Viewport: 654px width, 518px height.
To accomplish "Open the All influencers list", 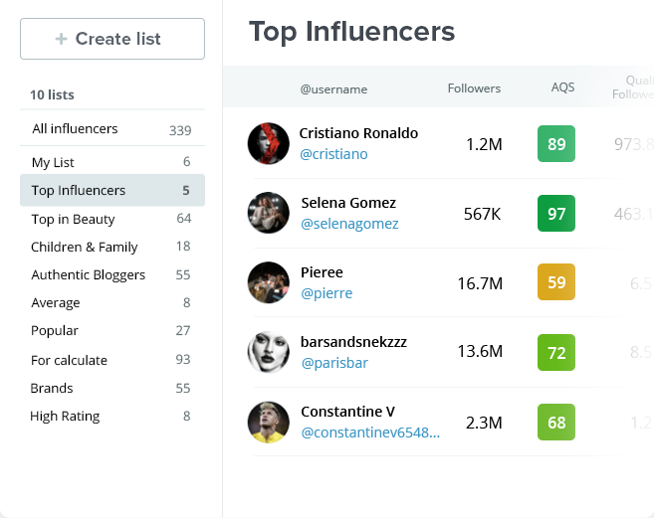I will click(x=75, y=129).
